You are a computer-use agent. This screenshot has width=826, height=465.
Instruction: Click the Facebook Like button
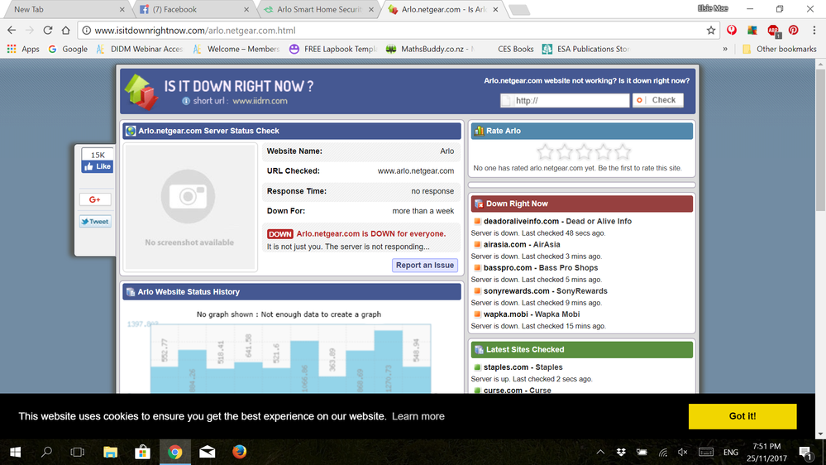point(98,166)
